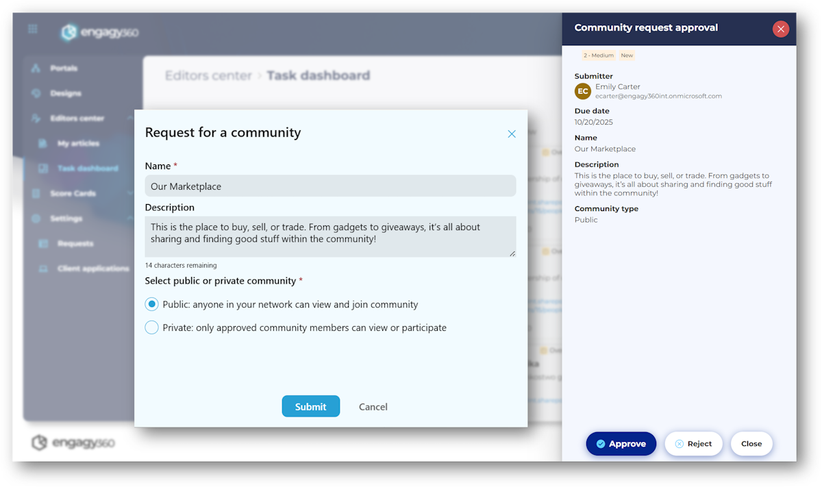Close the Request for a community dialog
The image size is (822, 487).
pos(511,134)
